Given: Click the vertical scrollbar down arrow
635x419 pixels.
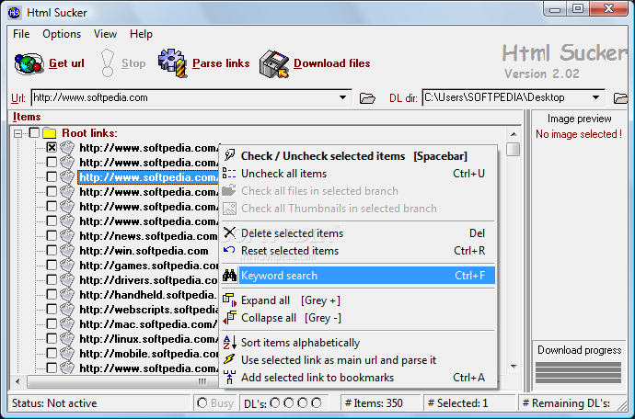Looking at the screenshot, I should 514,367.
